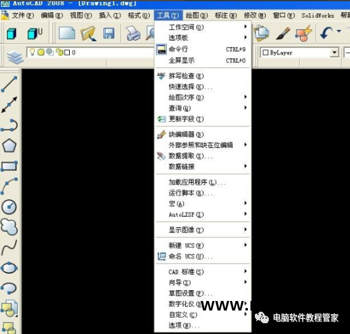This screenshot has height=334, width=350.
Task: Open the Layer properties manager icon
Action: tap(15, 57)
